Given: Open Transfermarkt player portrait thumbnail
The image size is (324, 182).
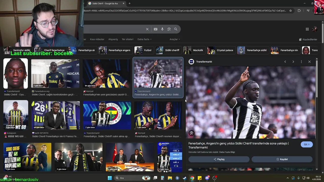Looking at the screenshot, I should (x=16, y=74).
